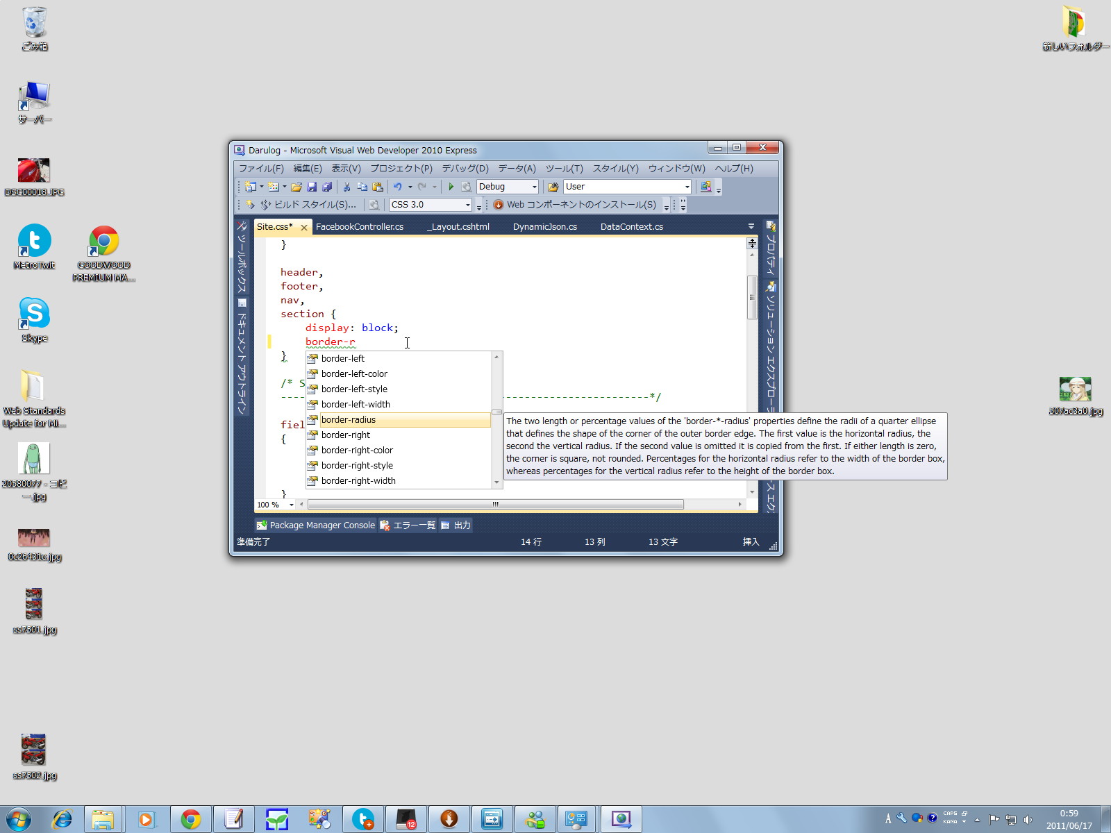This screenshot has height=833, width=1111.
Task: Click the ビルド スタイル(S)... button
Action: click(308, 205)
